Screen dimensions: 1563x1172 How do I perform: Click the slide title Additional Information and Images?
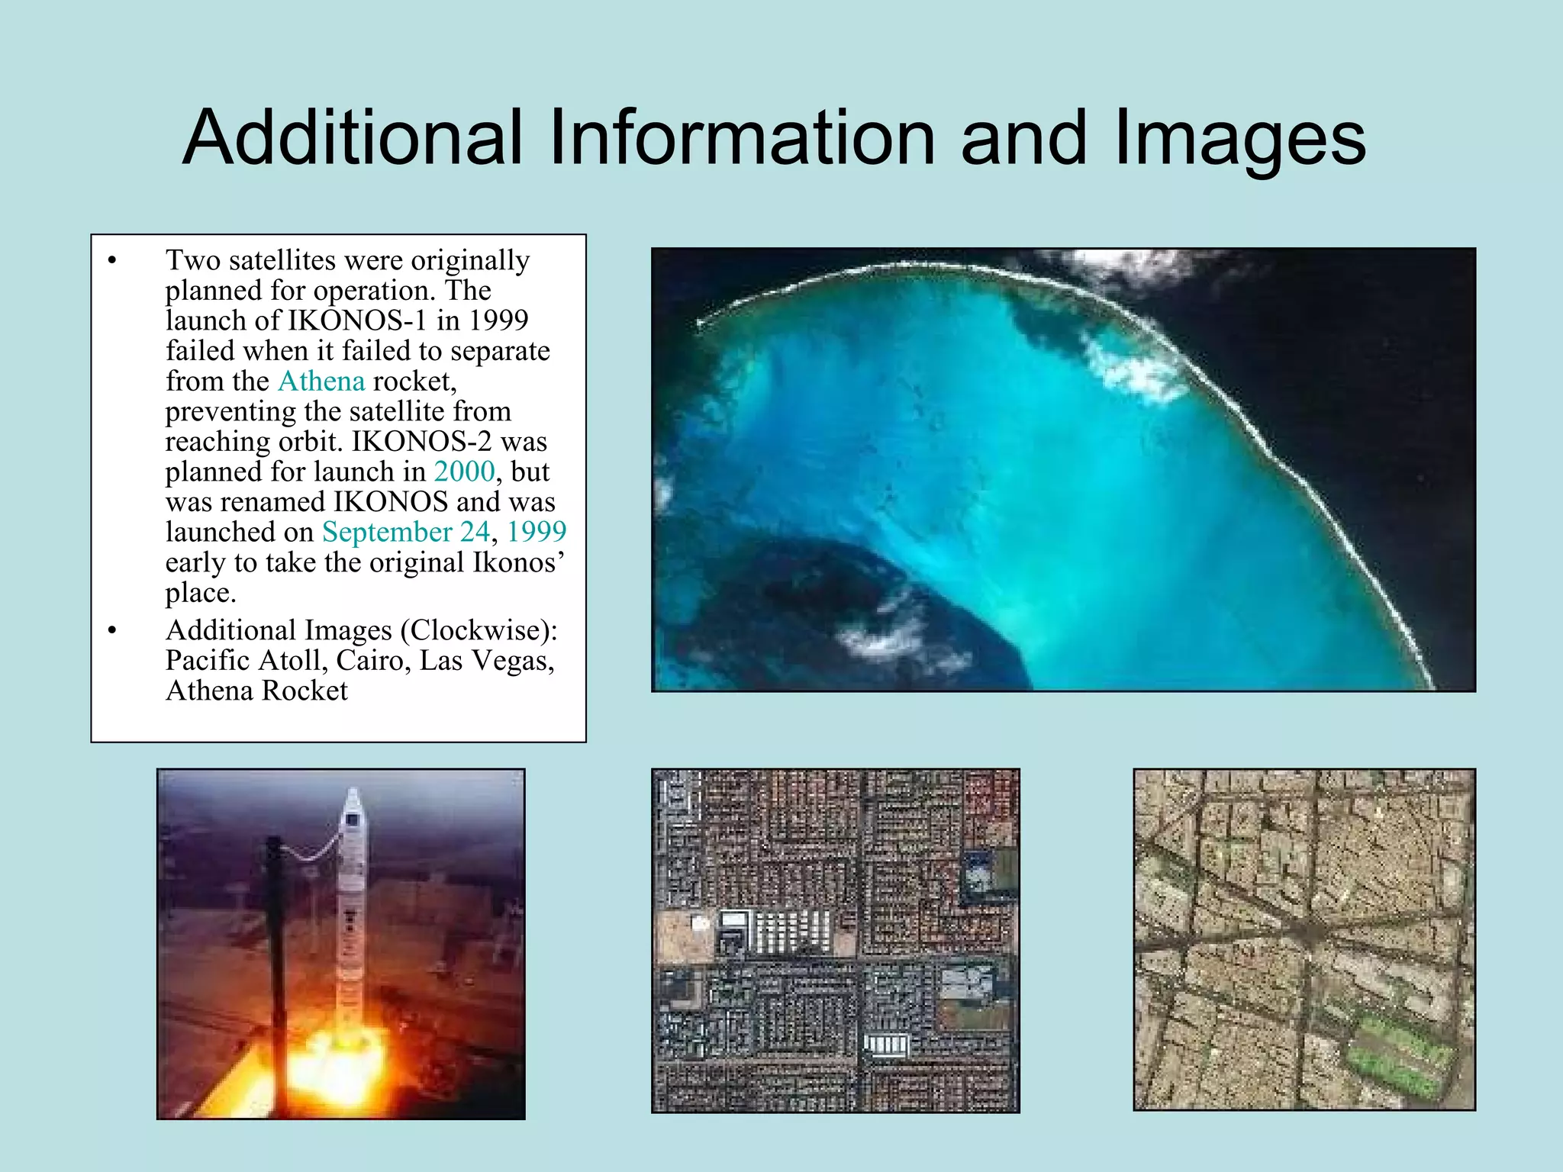(774, 137)
